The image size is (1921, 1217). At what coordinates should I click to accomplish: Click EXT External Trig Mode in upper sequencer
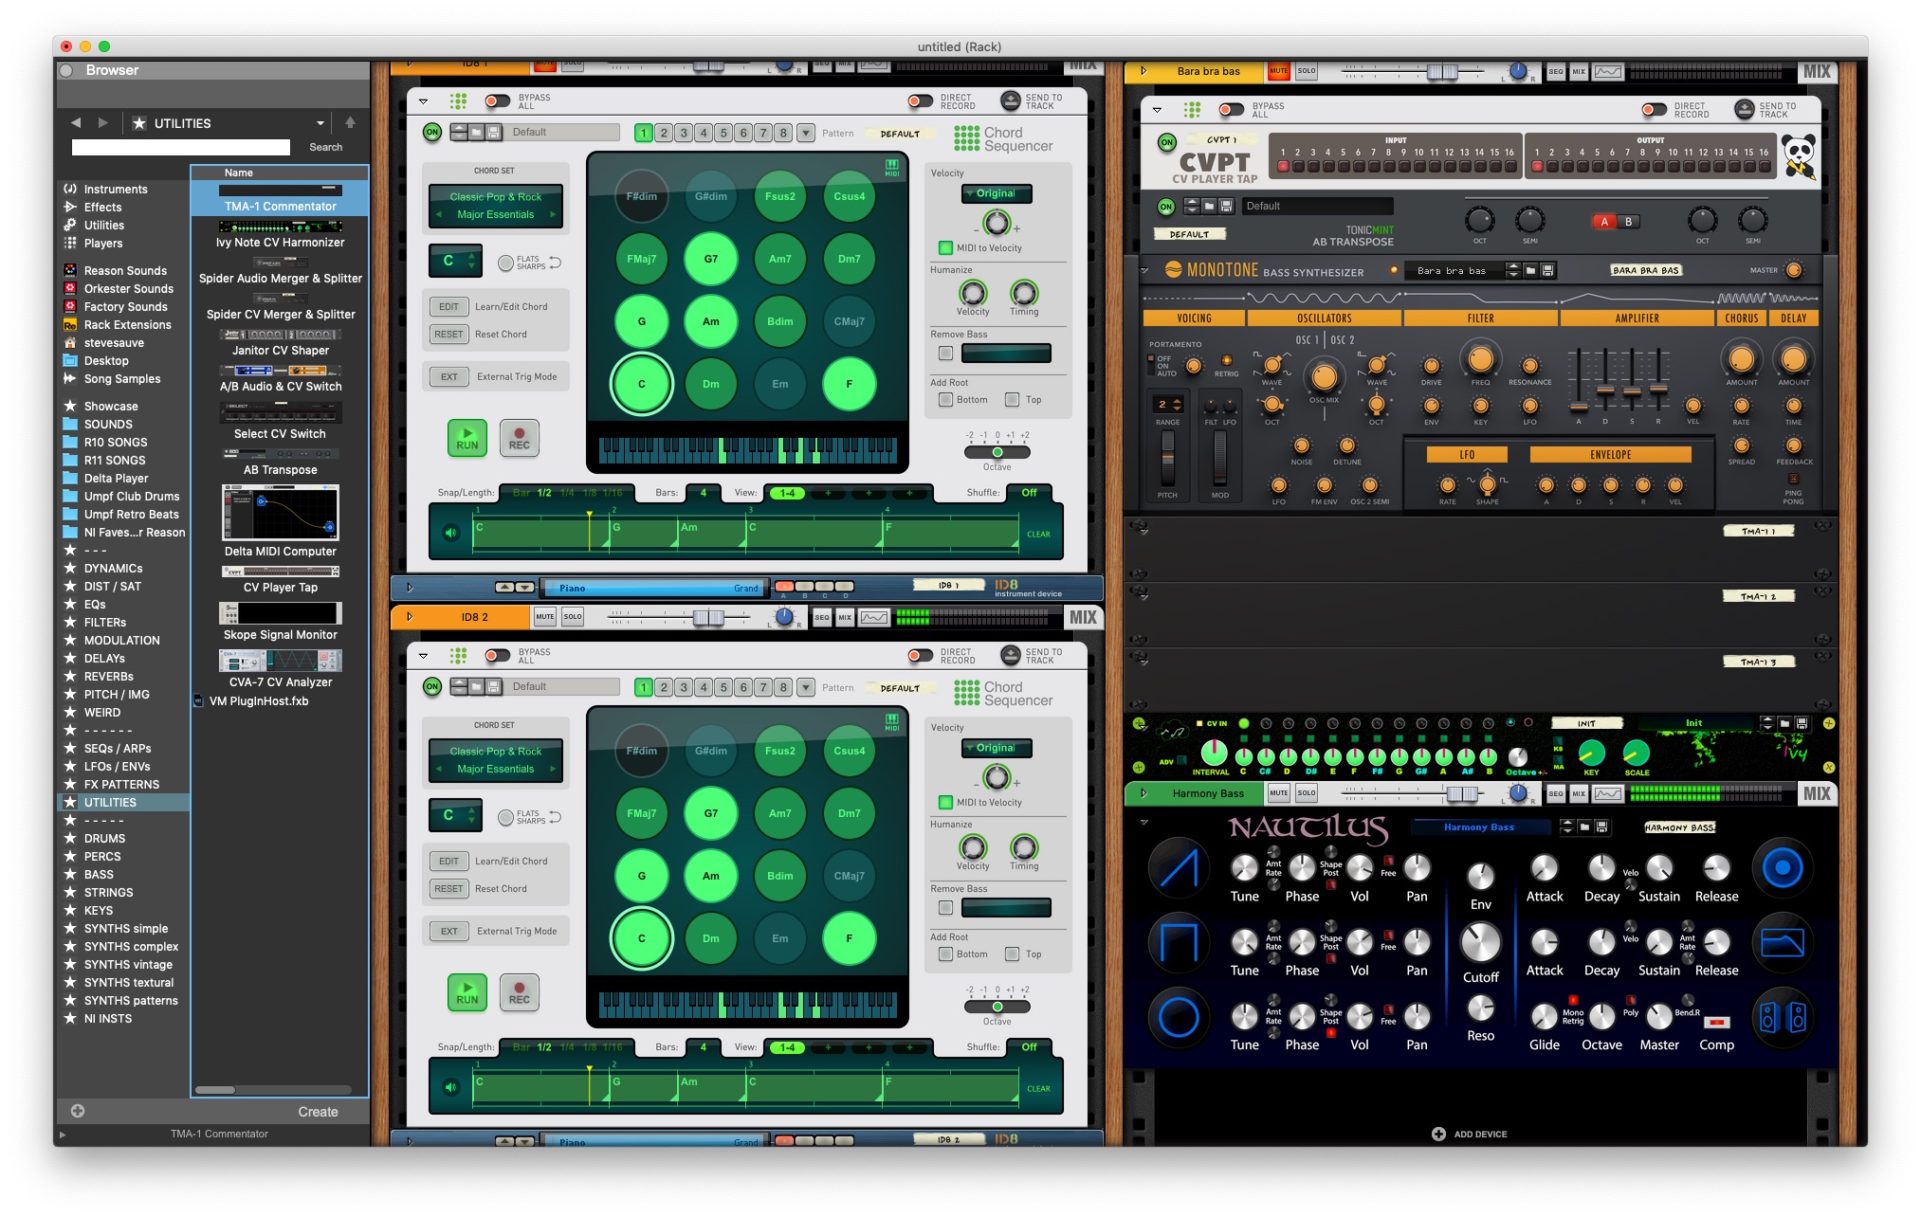click(448, 377)
